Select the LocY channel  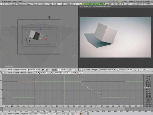[x=148, y=78]
